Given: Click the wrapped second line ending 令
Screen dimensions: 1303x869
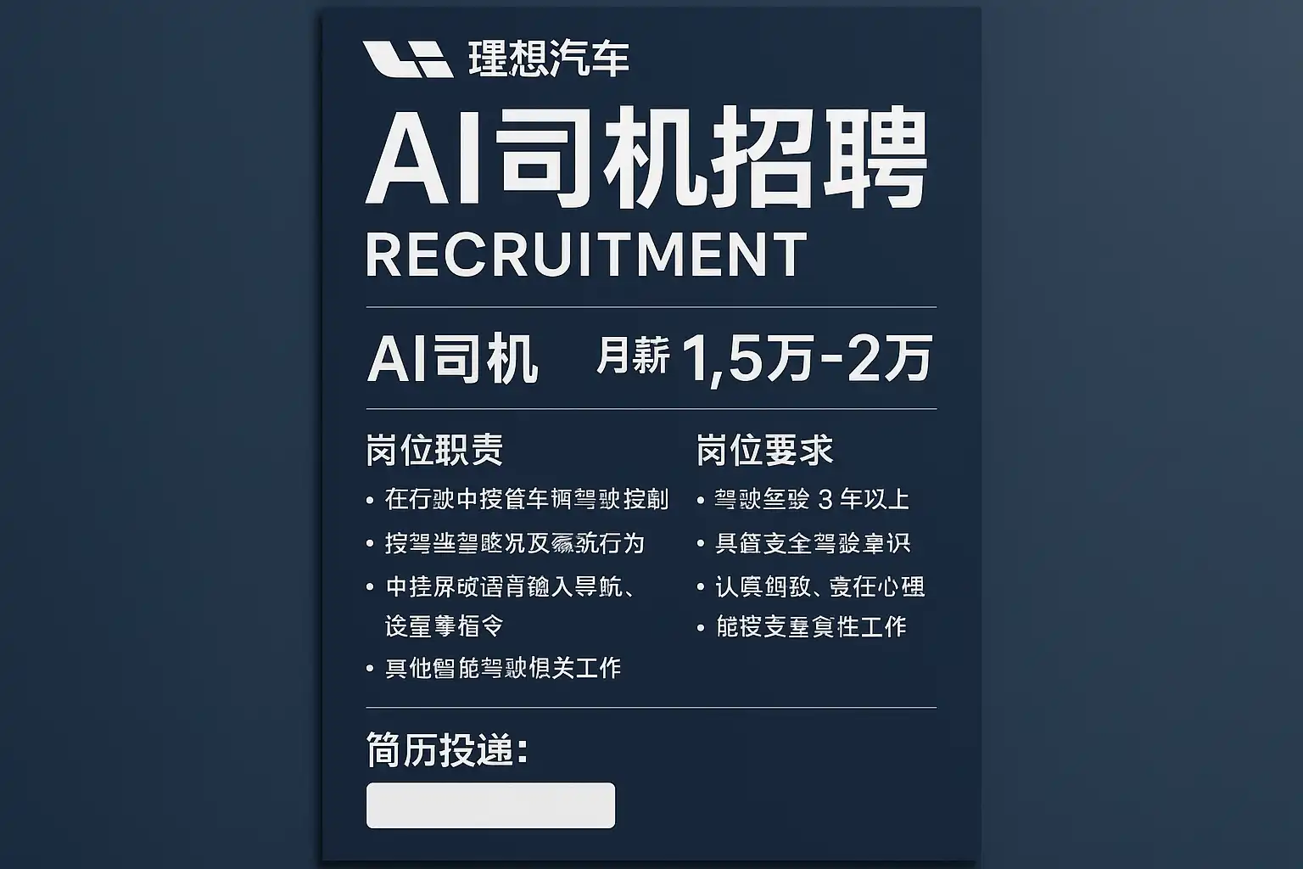Looking at the screenshot, I should pos(445,627).
